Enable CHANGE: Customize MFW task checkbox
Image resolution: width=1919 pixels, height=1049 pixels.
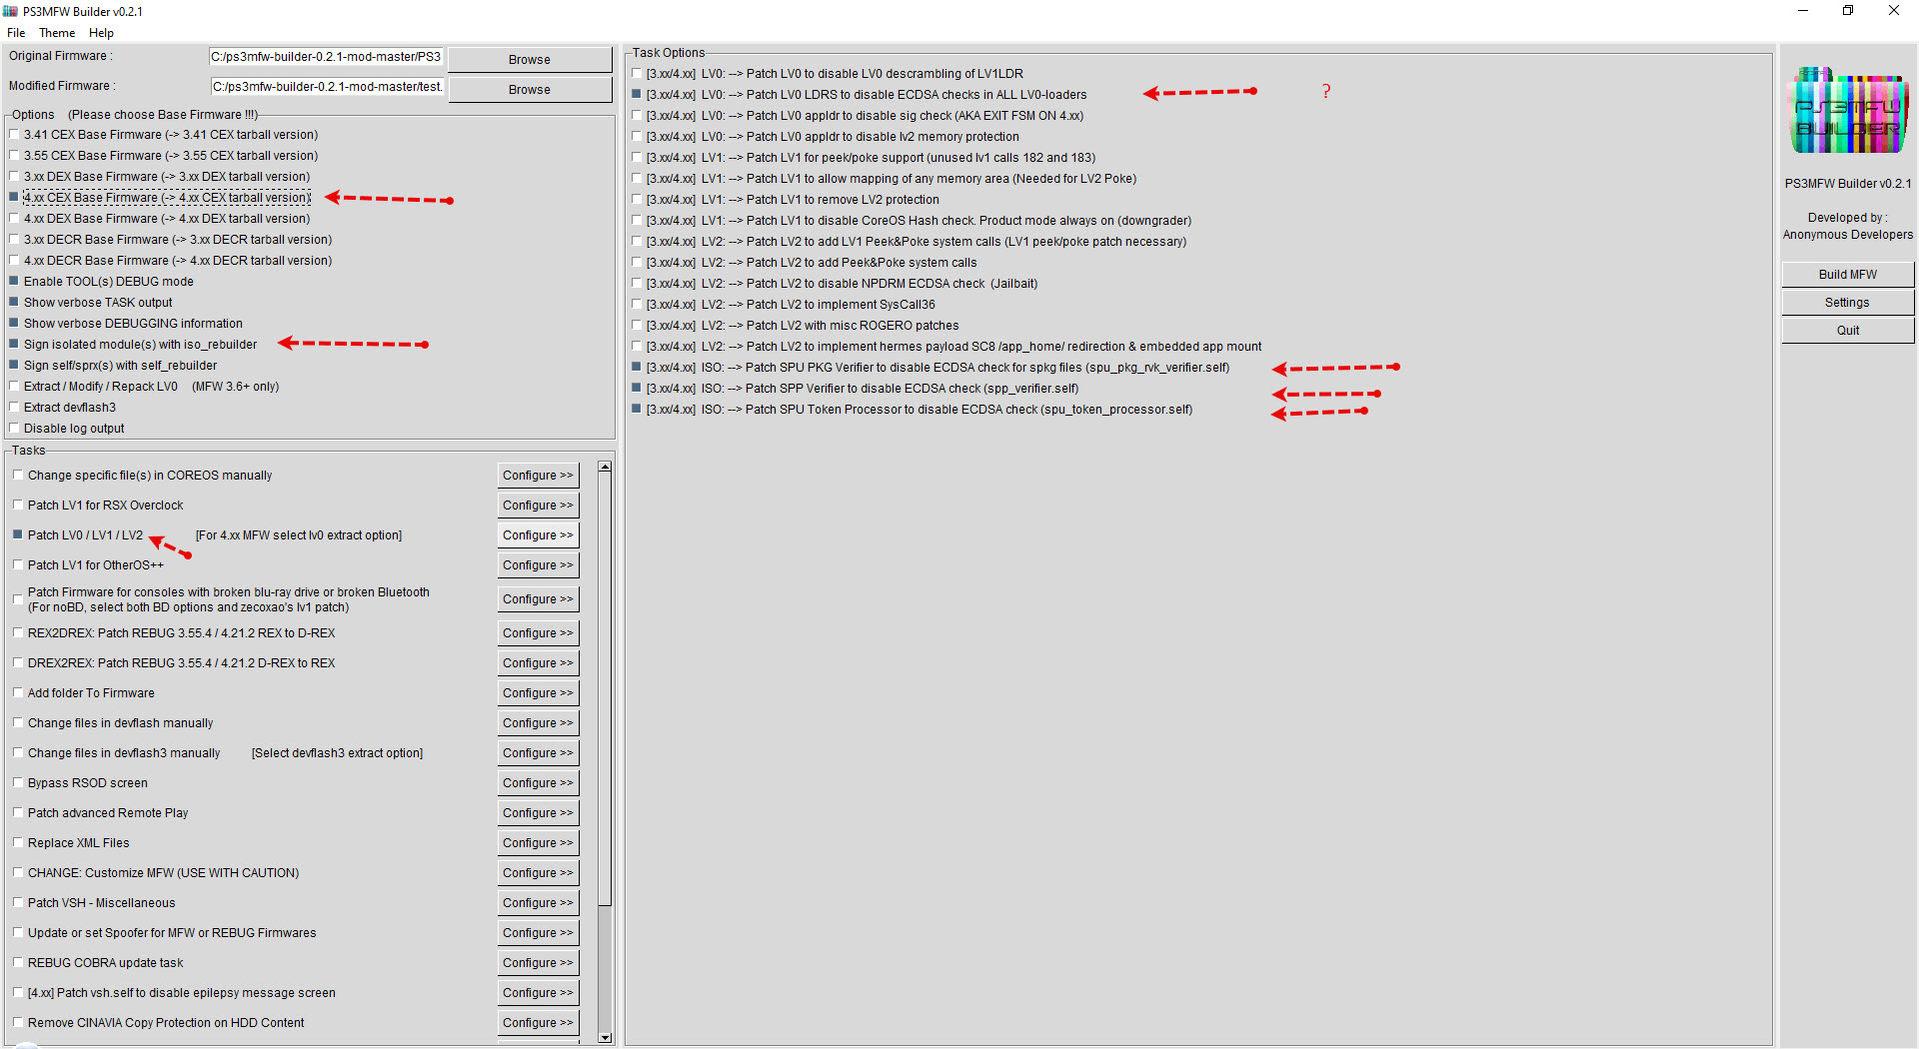[18, 873]
